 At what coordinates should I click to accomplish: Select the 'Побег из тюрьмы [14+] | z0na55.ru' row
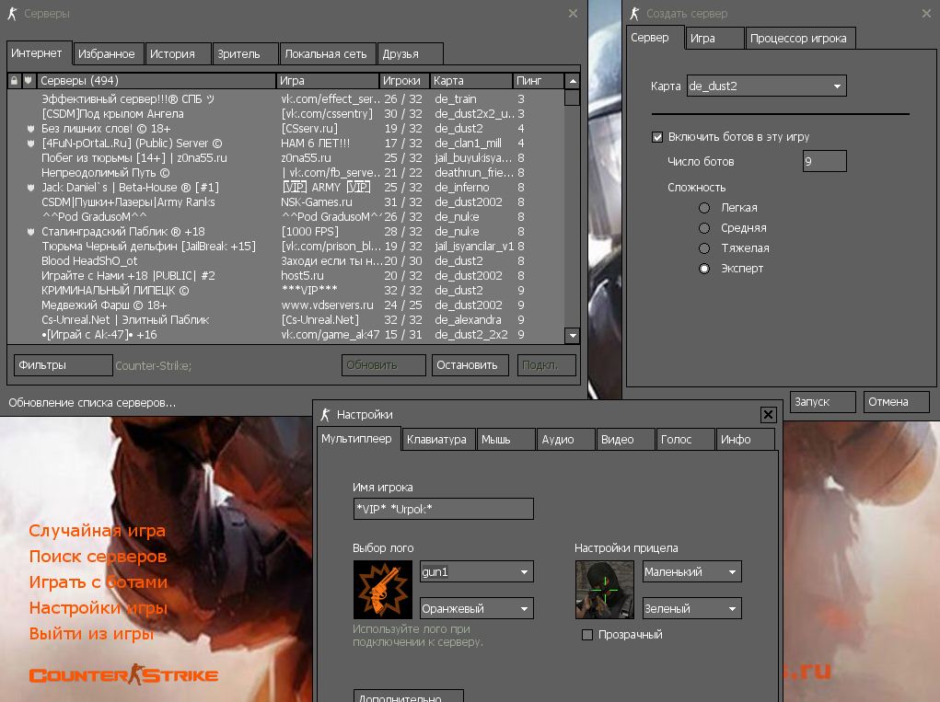pyautogui.click(x=285, y=158)
